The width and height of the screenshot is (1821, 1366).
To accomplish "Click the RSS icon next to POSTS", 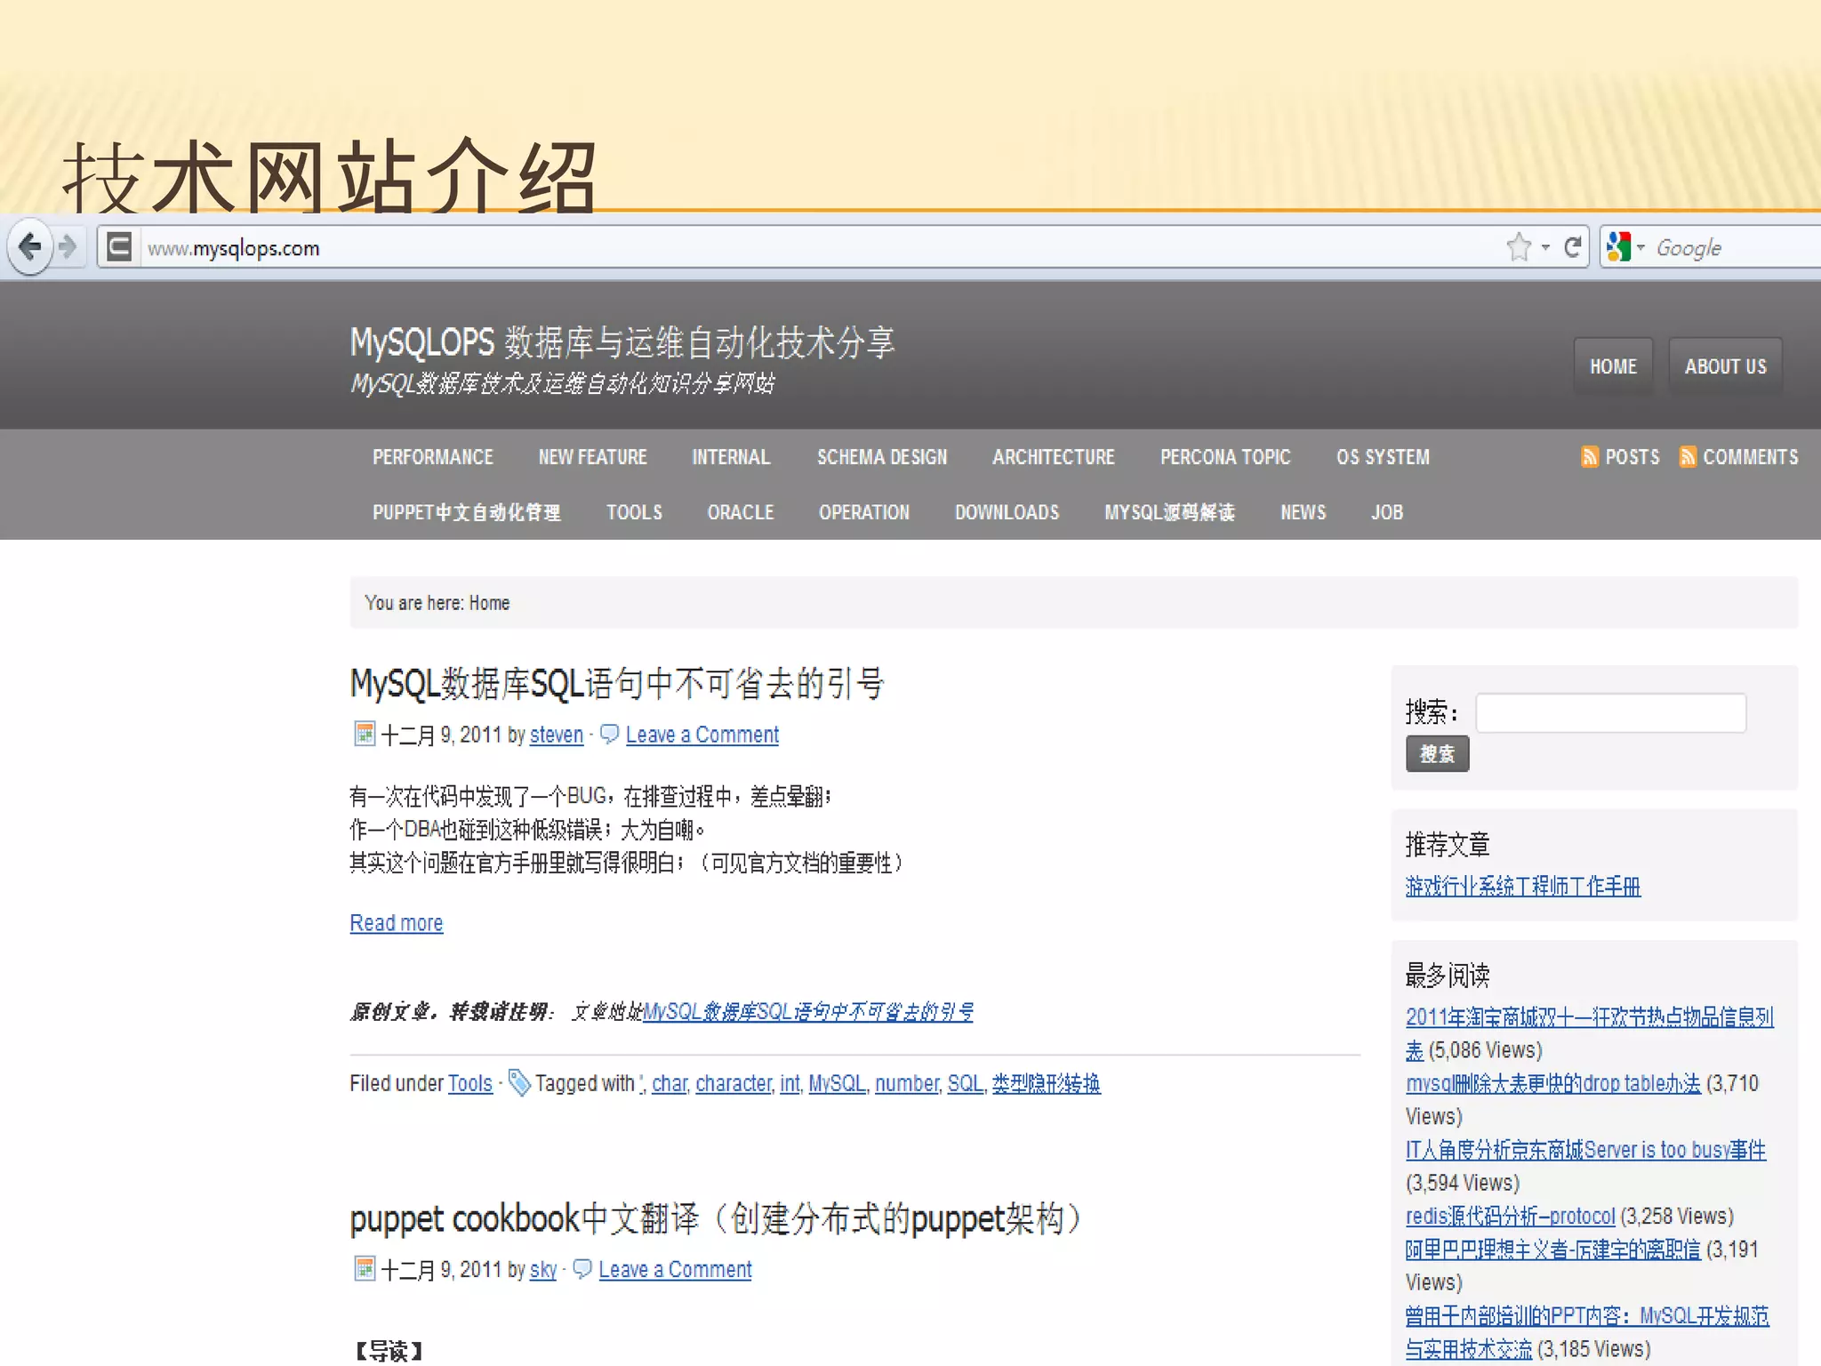I will tap(1590, 456).
